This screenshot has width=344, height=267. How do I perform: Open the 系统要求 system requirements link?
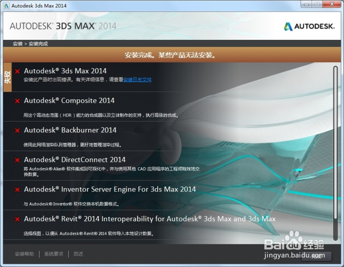click(x=54, y=254)
